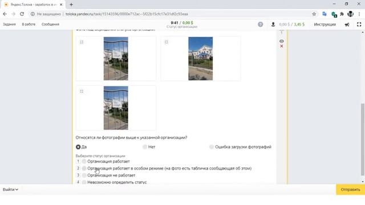Open the help question mark icon
Screen dimensions: 365x205
pyautogui.click(x=261, y=24)
